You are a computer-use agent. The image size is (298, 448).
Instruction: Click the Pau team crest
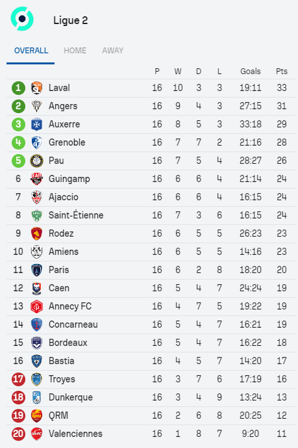click(36, 161)
